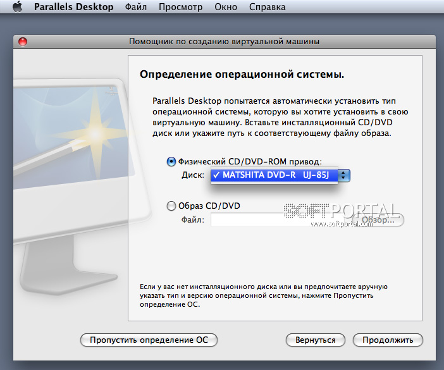
Task: Click the Диск popup arrows
Action: (343, 175)
